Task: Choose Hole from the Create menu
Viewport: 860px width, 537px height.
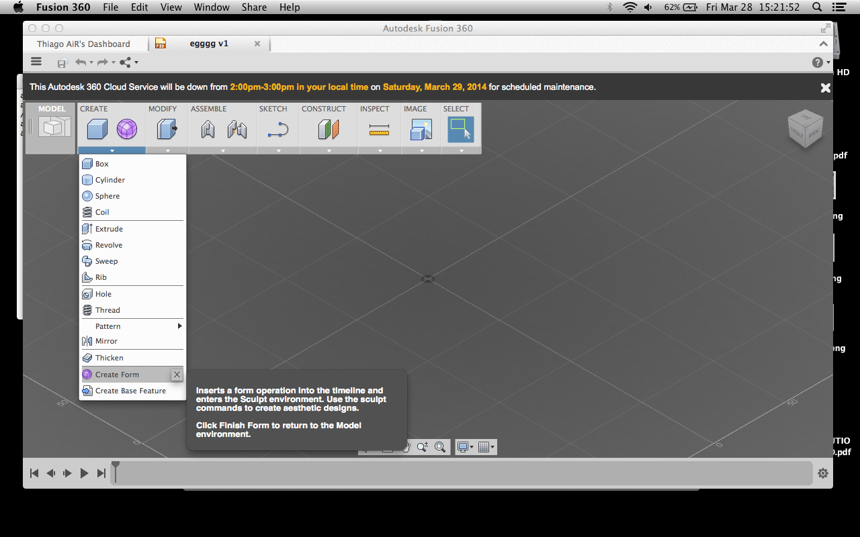Action: pos(132,294)
